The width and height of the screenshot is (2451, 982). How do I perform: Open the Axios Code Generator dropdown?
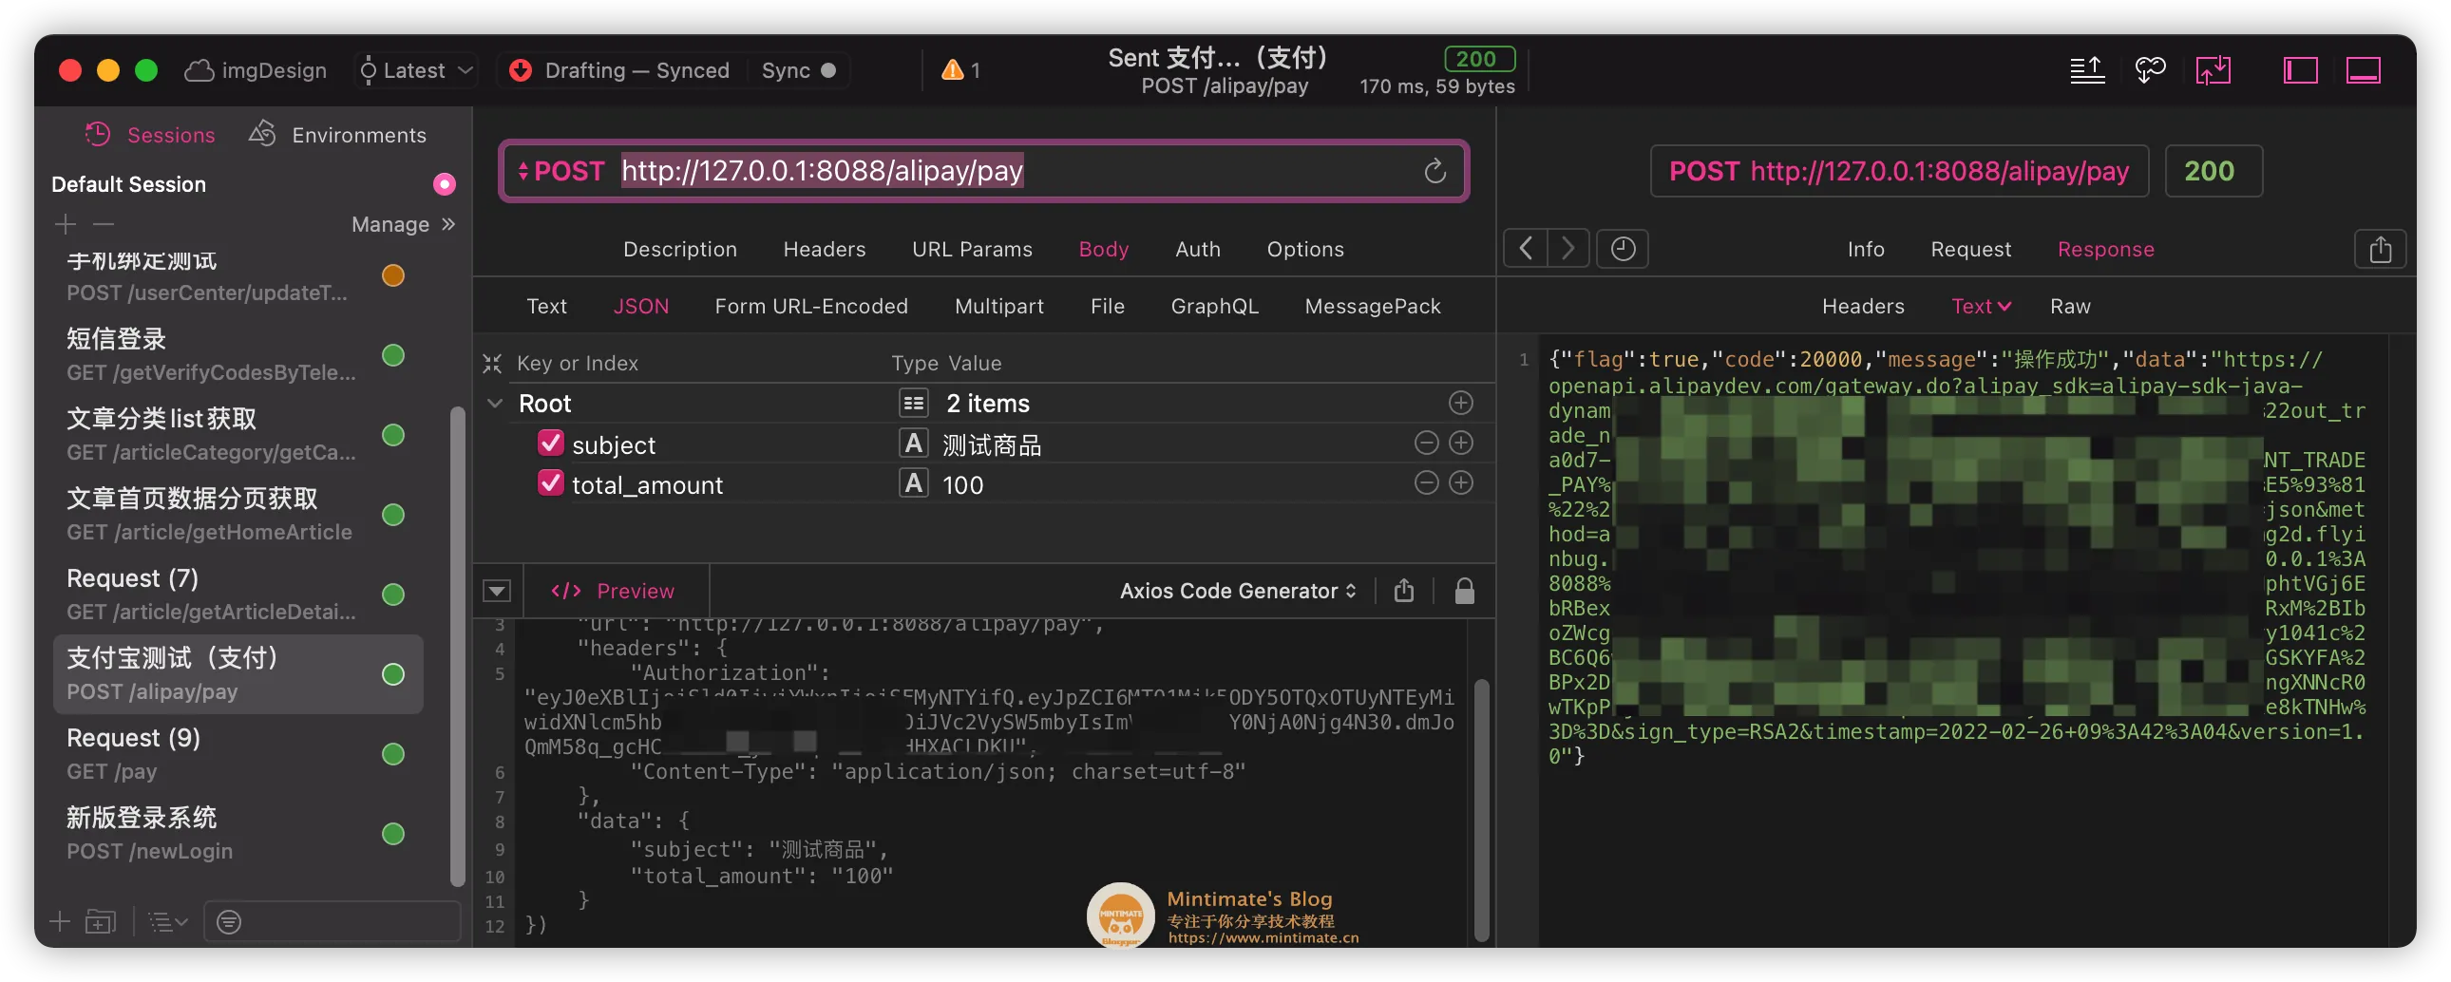point(1237,592)
